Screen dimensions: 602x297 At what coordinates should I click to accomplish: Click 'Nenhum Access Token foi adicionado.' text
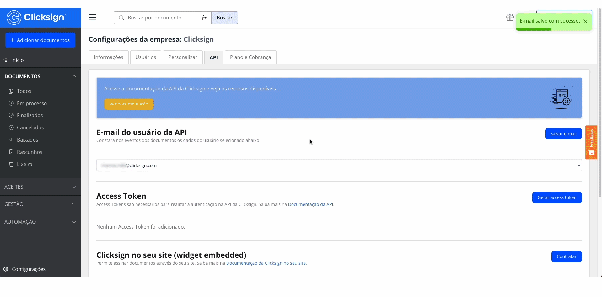[x=141, y=227]
